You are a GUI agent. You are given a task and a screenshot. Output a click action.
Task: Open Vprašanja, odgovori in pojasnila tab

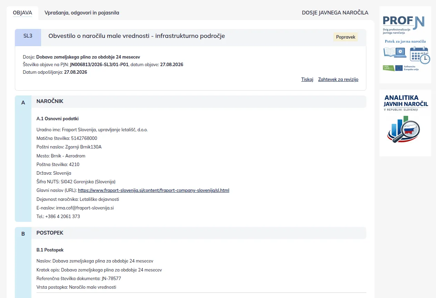(x=82, y=13)
